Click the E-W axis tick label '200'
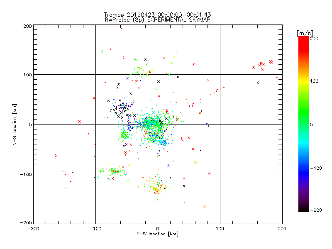 [282, 229]
